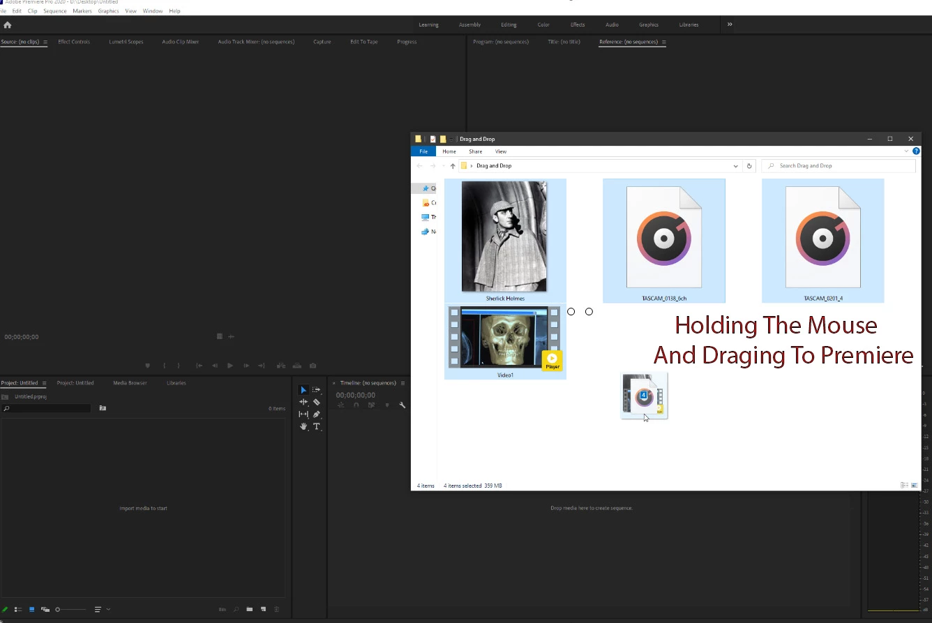This screenshot has height=623, width=932.
Task: Switch to Color workspace
Action: coord(543,24)
